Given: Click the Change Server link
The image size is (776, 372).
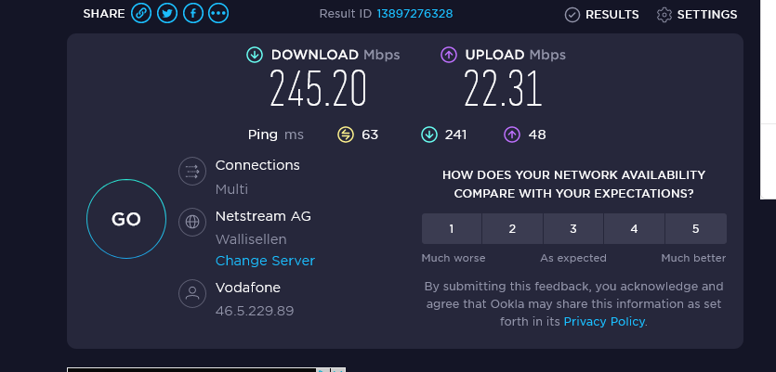Looking at the screenshot, I should click(265, 261).
